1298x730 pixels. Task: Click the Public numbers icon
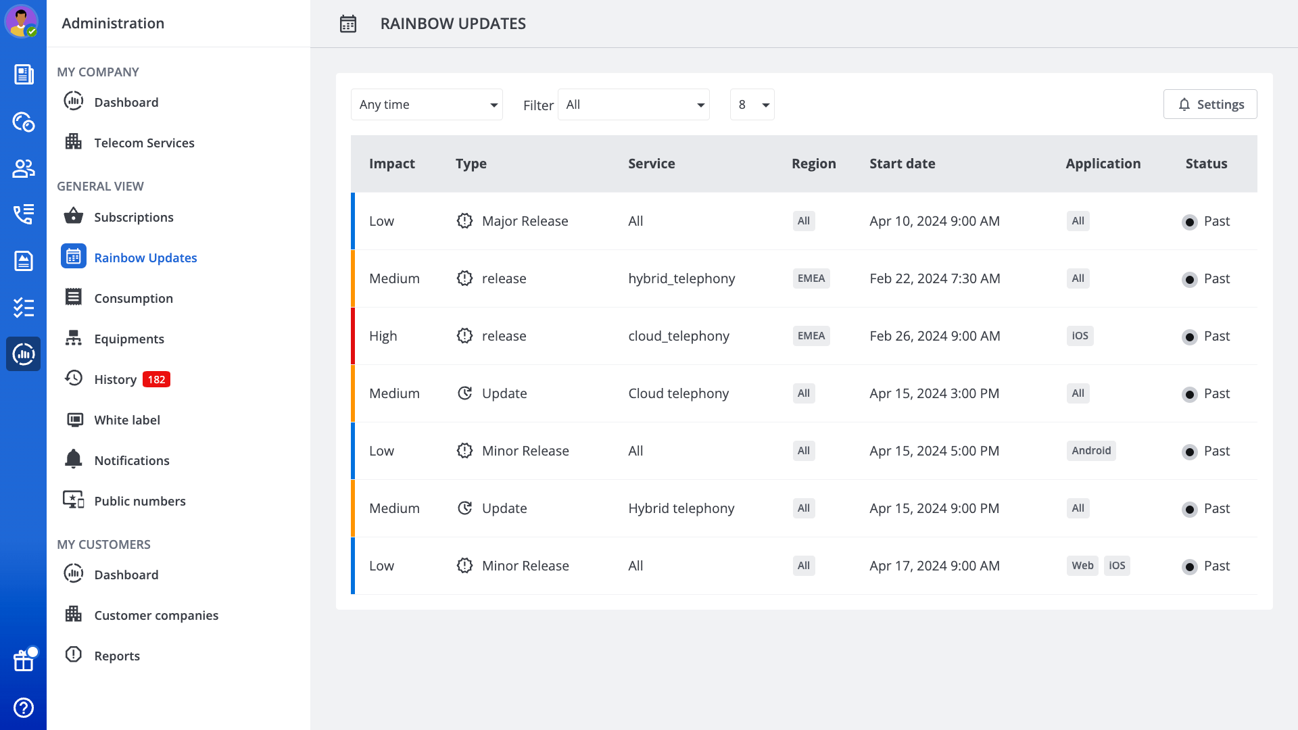pos(73,500)
